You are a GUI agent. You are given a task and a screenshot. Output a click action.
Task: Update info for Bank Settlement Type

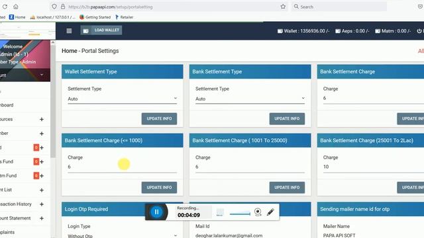[287, 119]
